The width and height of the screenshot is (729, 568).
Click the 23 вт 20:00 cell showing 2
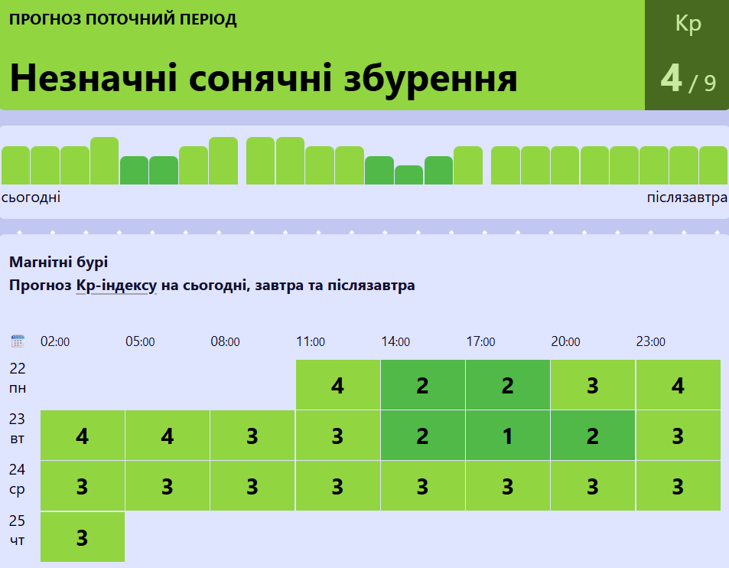[x=593, y=436]
